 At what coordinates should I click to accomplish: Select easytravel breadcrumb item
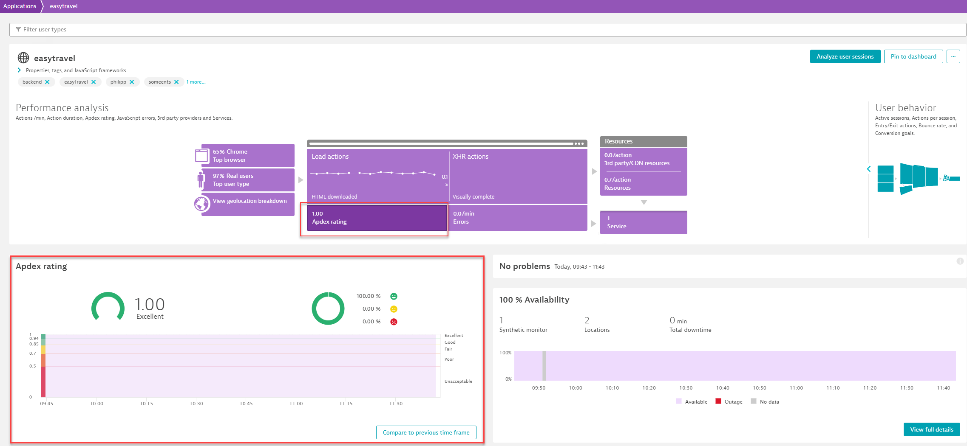pos(64,6)
